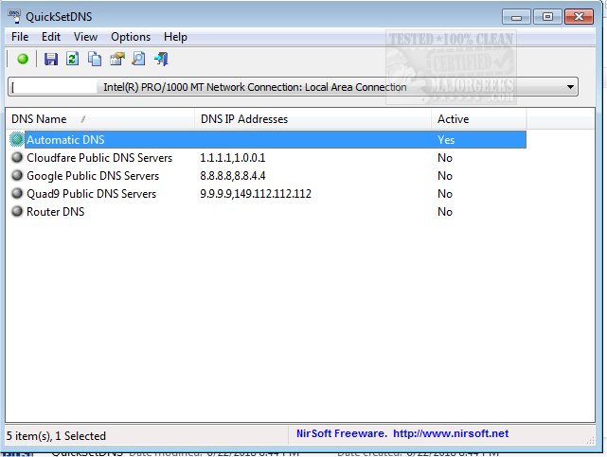
Task: Open Properties via the toolbar icon
Action: pos(117,59)
